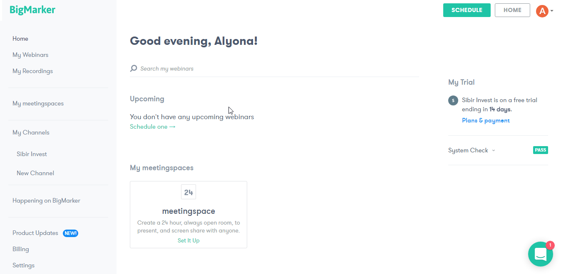Viewport: 561px width, 274px height.
Task: Follow the 'Schedule one' link
Action: click(x=152, y=127)
